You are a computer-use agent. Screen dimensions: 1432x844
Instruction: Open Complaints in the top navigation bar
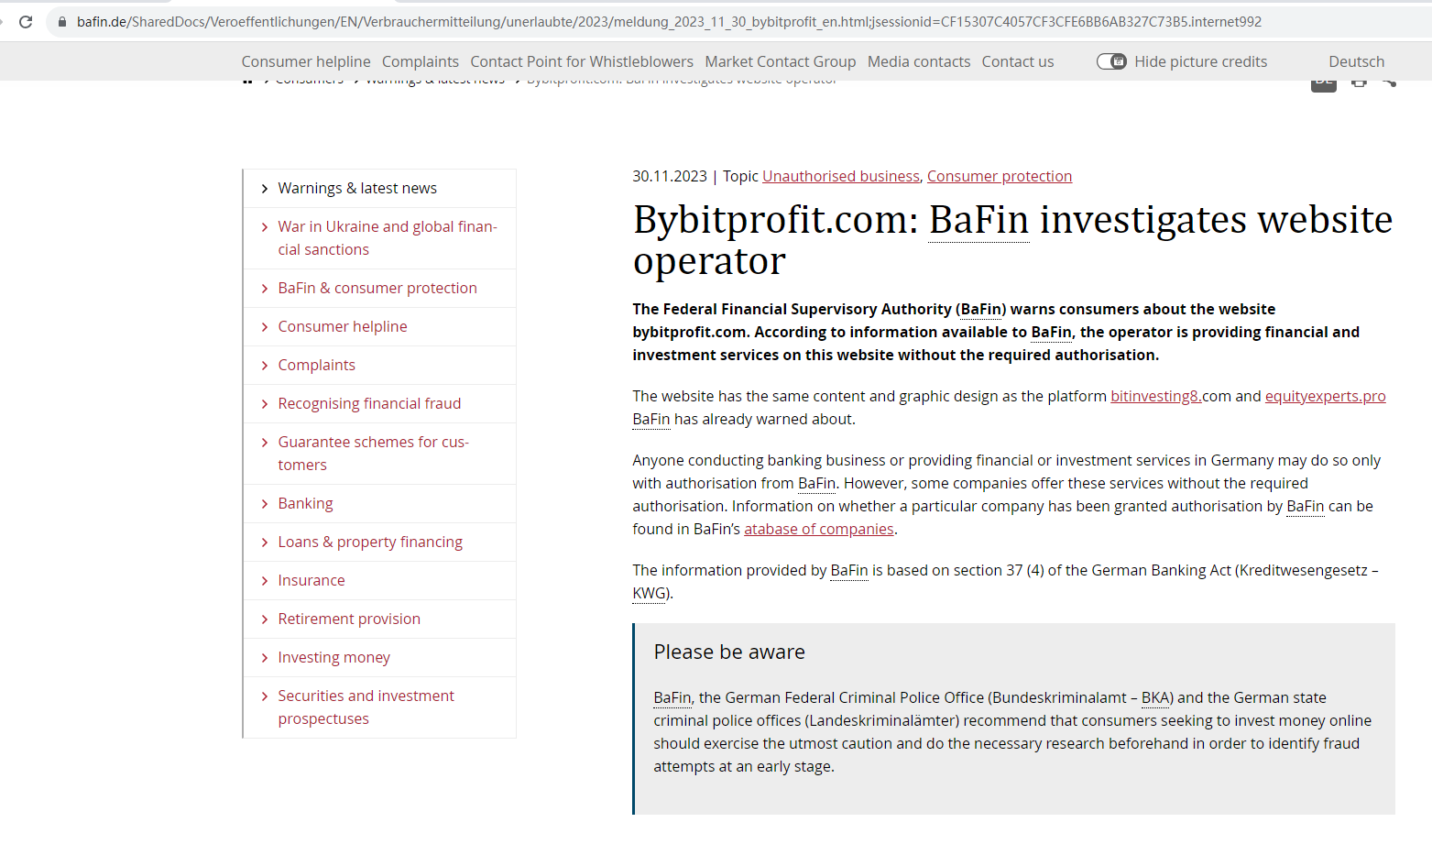(x=421, y=61)
